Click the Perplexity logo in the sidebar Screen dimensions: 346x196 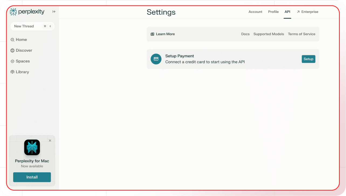[x=27, y=12]
